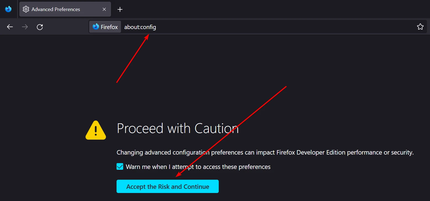Image resolution: width=430 pixels, height=201 pixels.
Task: Reload the current about:config page
Action: (40, 27)
